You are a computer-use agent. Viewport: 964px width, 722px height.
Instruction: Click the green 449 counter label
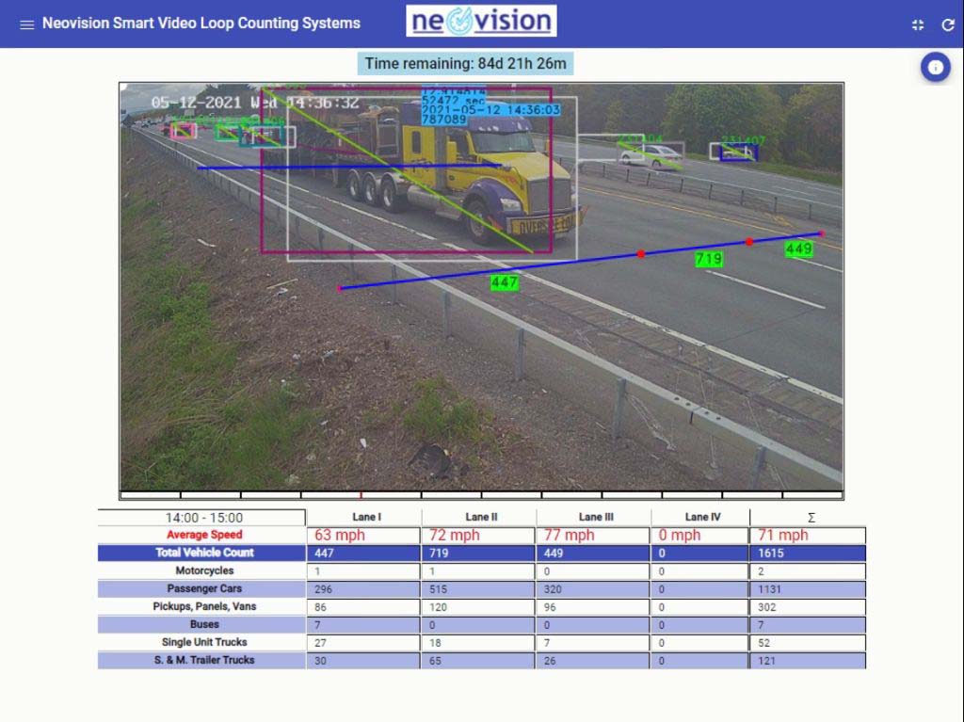(798, 249)
